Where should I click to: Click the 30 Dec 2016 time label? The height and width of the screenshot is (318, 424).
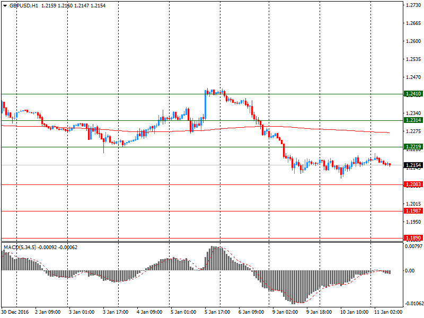pyautogui.click(x=15, y=312)
